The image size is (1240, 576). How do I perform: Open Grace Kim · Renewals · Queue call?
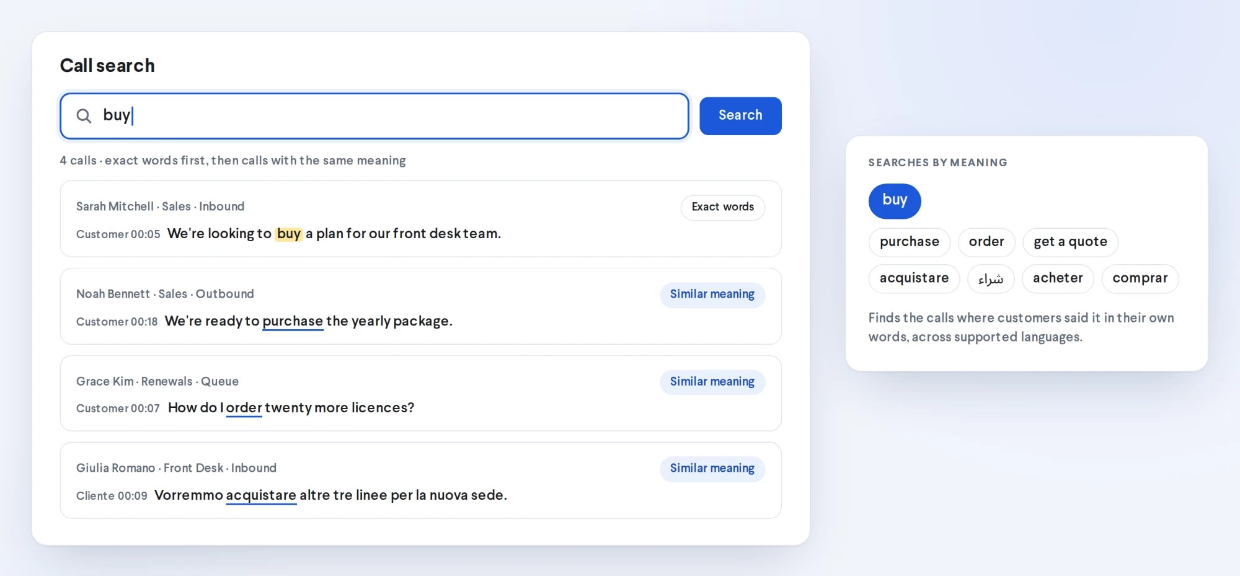pos(420,393)
